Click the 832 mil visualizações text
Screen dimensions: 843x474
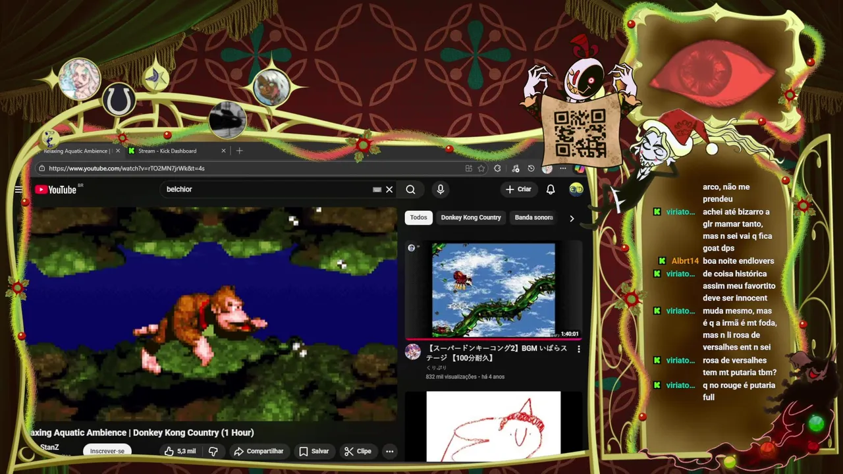click(x=450, y=377)
